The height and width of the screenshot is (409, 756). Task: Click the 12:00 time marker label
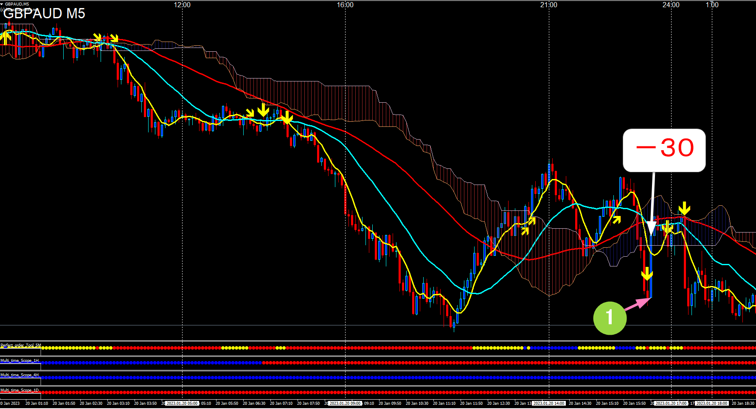pyautogui.click(x=182, y=5)
